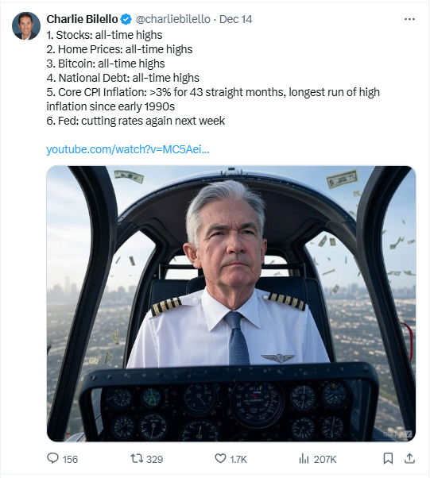Open the three-dot more options menu
The height and width of the screenshot is (478, 430).
(x=409, y=19)
